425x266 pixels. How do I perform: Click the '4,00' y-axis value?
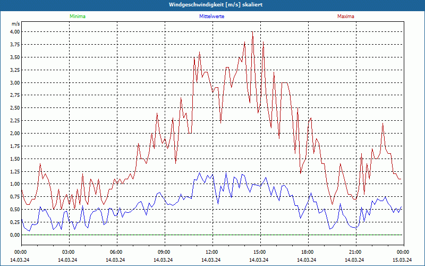pyautogui.click(x=15, y=32)
